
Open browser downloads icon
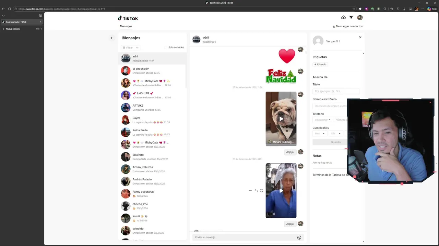(404, 9)
